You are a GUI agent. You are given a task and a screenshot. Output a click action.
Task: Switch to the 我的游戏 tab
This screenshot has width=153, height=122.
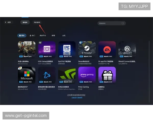tap(37, 22)
